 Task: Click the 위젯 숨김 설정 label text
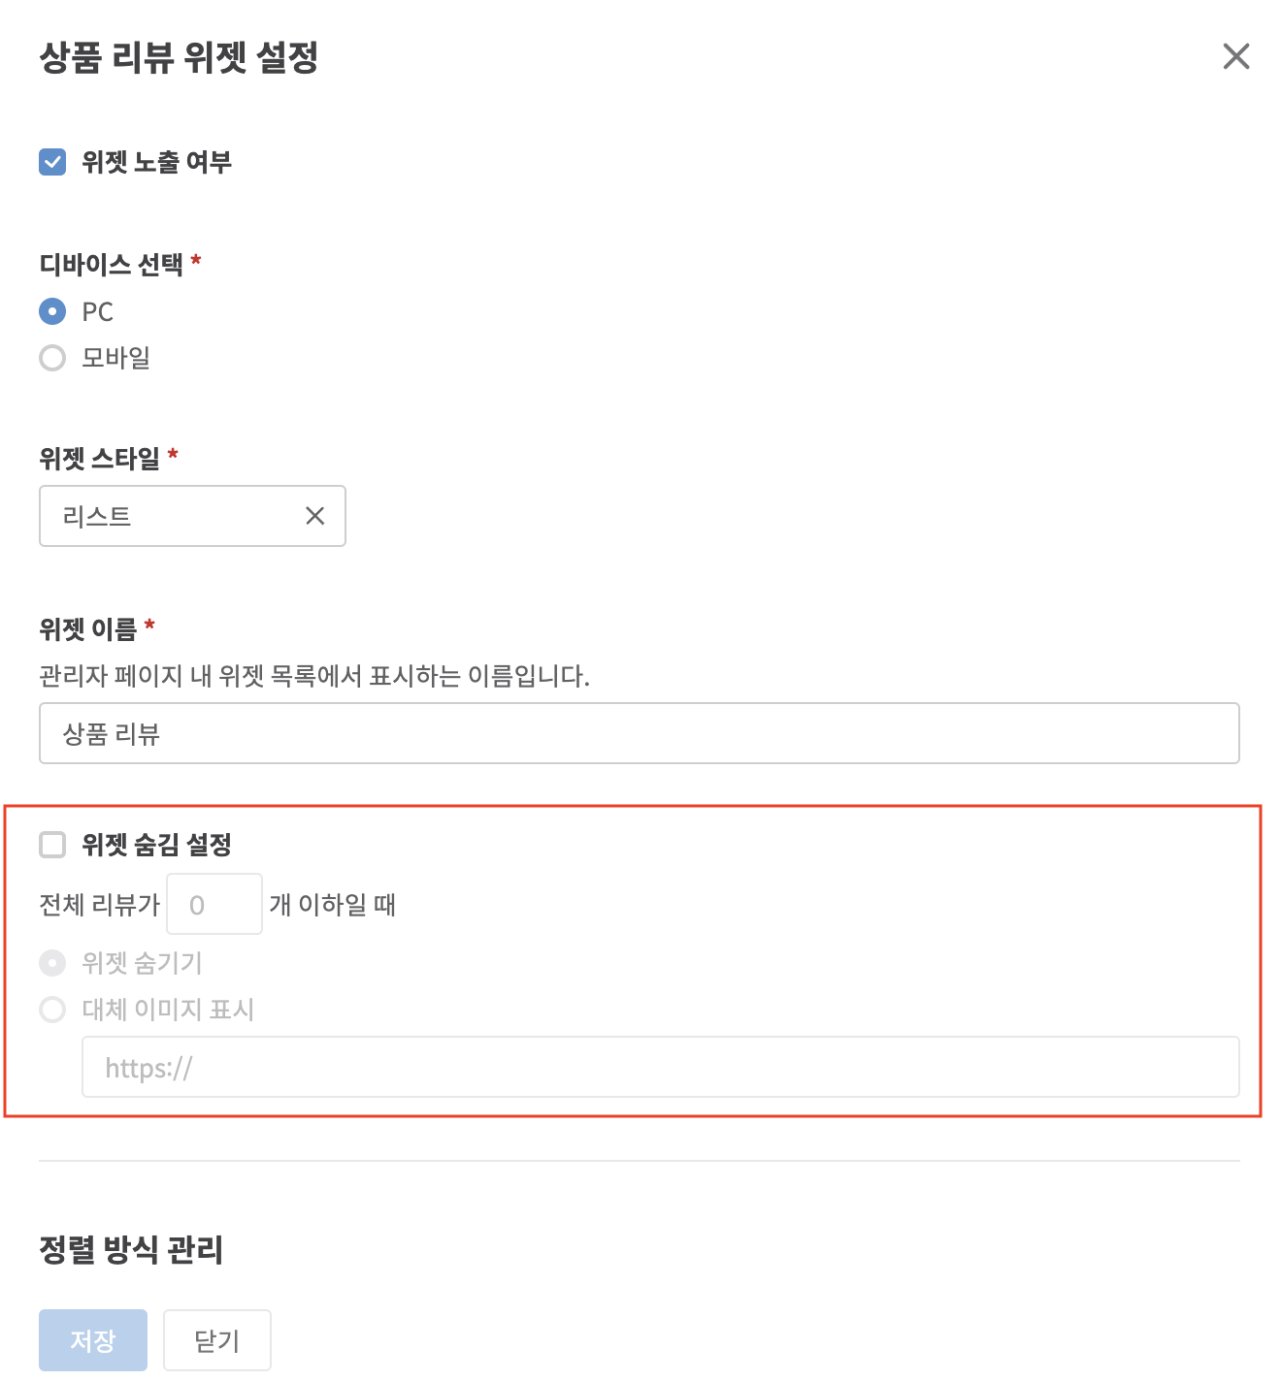(156, 845)
